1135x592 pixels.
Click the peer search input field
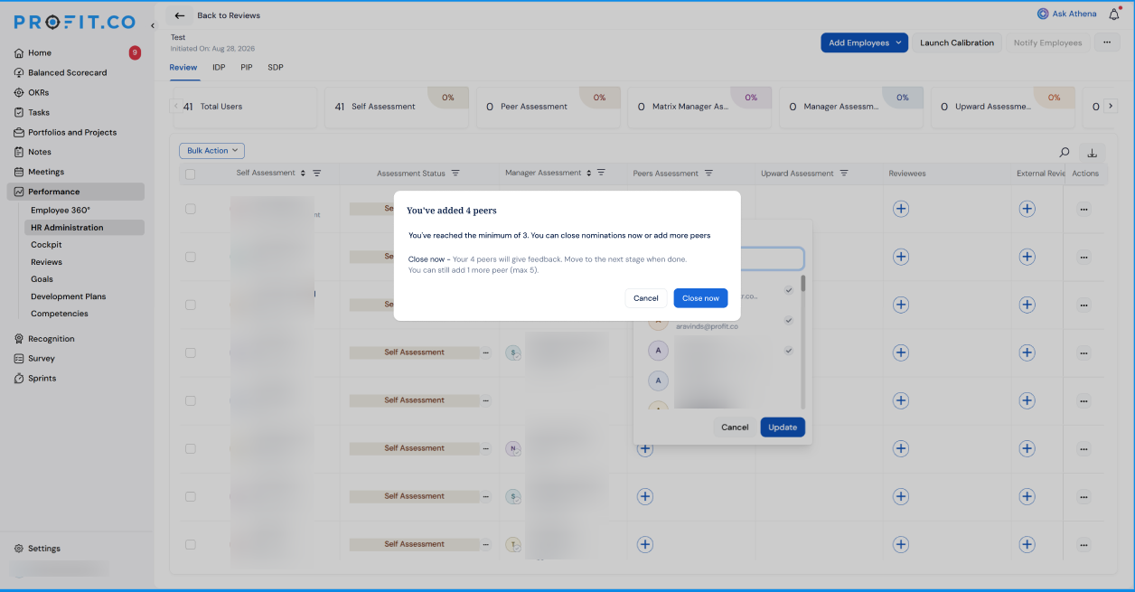point(771,259)
